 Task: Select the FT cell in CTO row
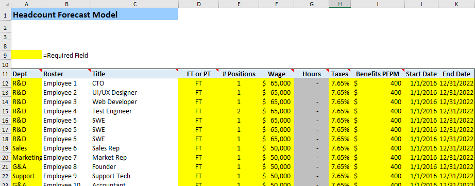(x=199, y=83)
